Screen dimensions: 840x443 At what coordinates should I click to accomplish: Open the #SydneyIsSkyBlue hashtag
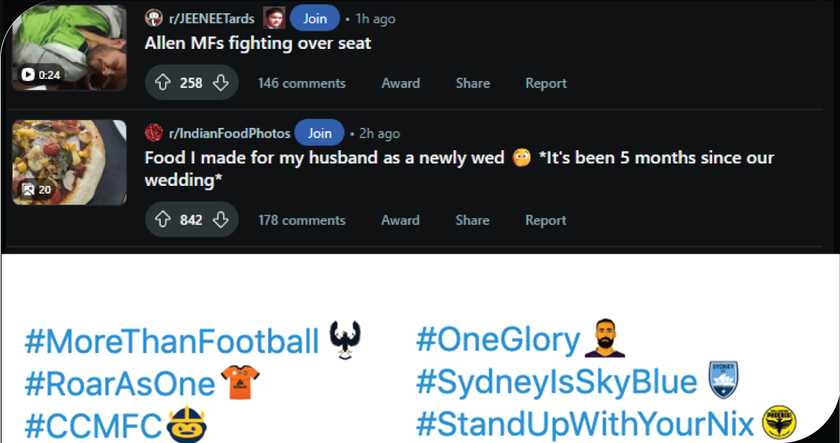pyautogui.click(x=556, y=382)
